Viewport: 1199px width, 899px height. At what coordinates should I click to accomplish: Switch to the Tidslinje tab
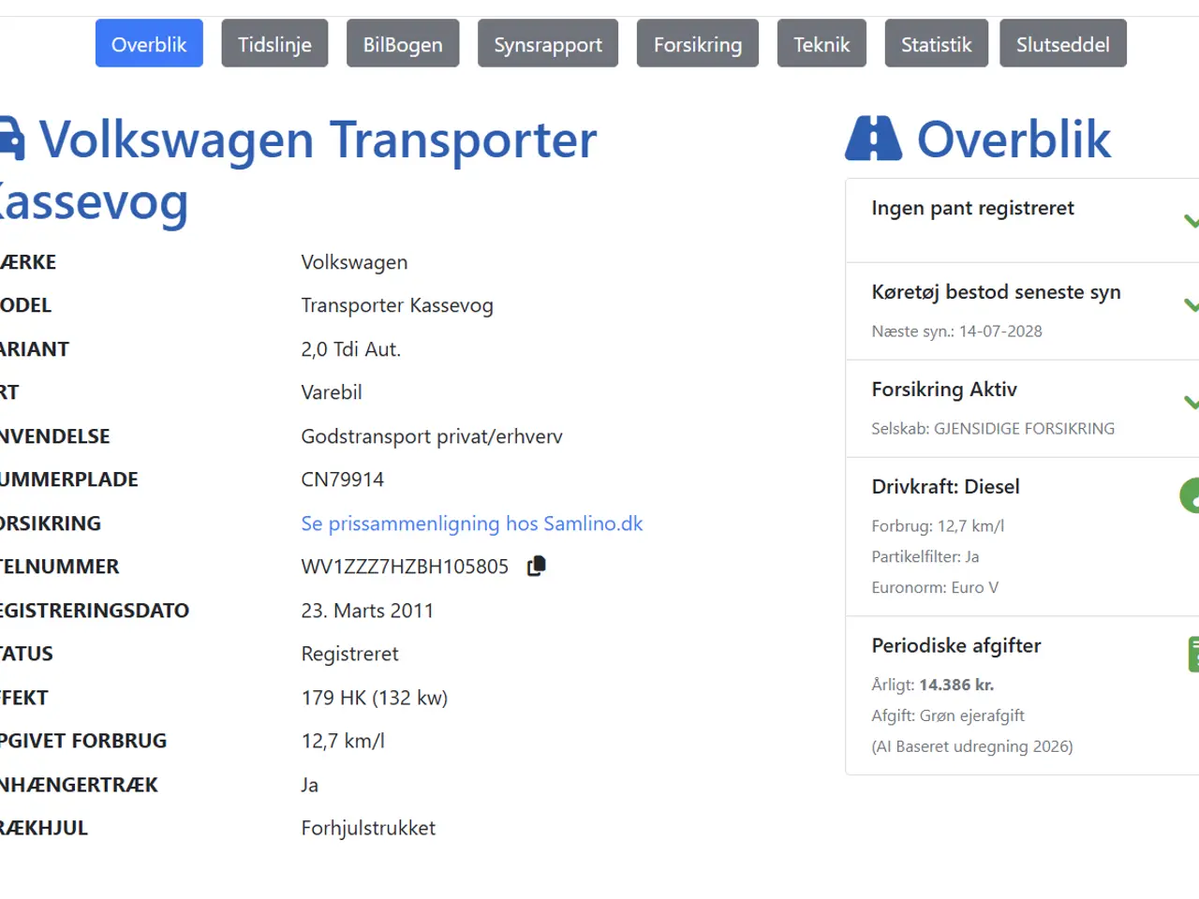[274, 44]
